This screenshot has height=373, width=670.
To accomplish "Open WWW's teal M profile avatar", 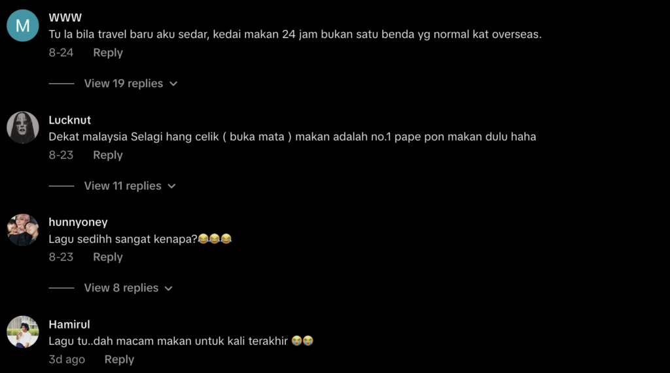I will pos(23,26).
